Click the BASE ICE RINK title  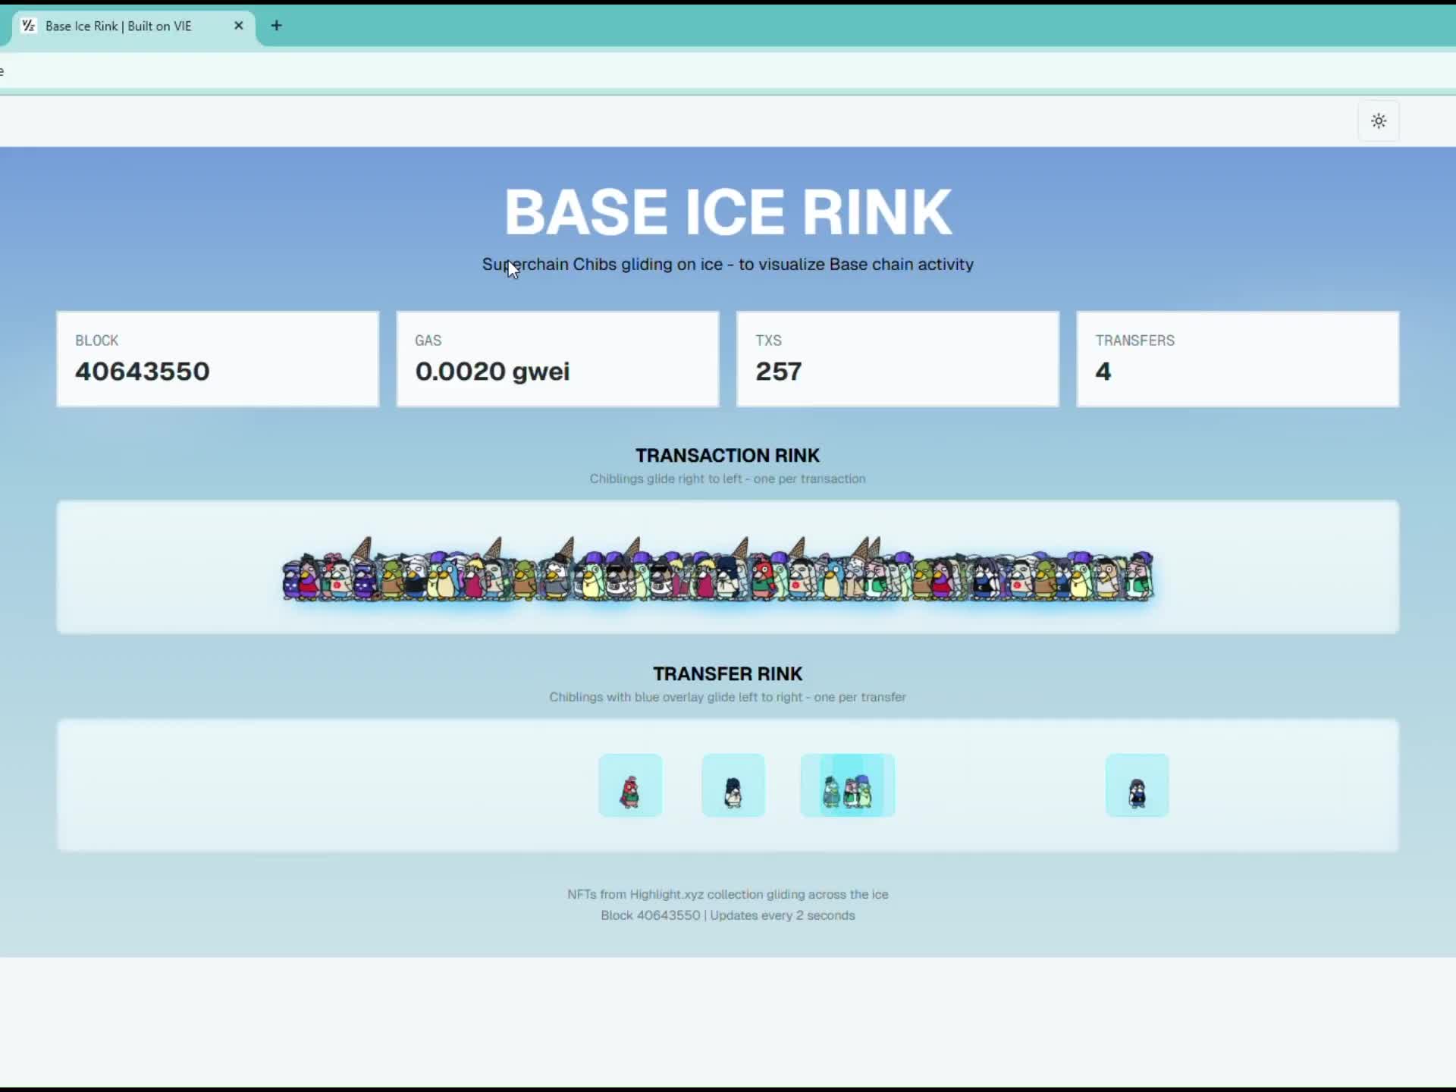(727, 212)
